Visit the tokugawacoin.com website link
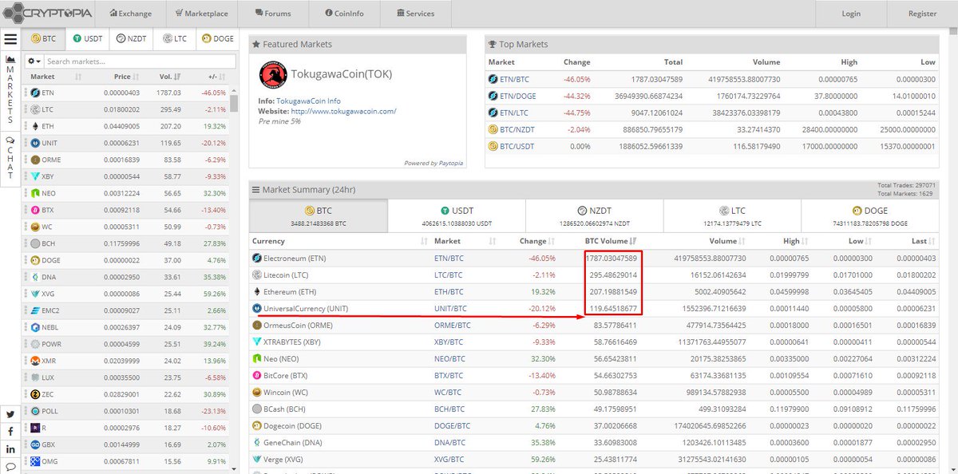Screen dimensions: 958x474 coord(343,112)
